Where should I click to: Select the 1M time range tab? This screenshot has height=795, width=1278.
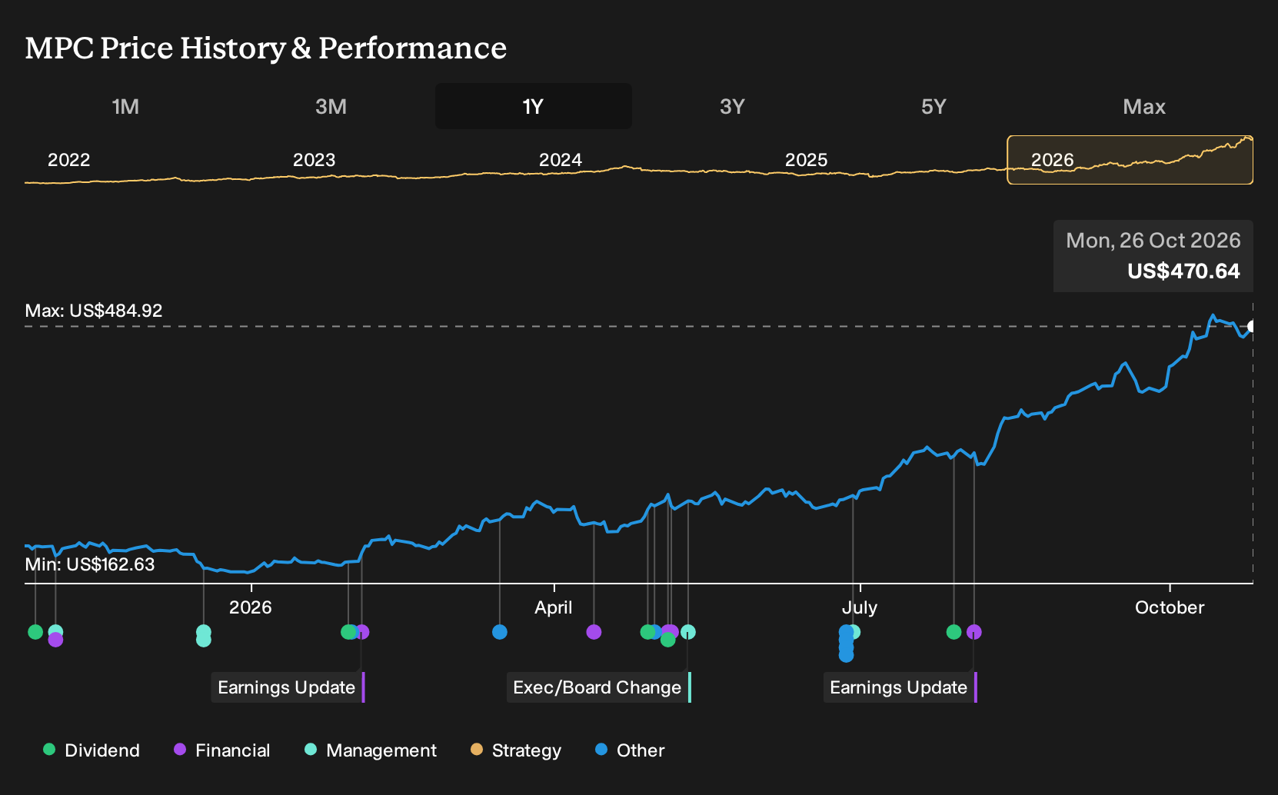(x=126, y=106)
